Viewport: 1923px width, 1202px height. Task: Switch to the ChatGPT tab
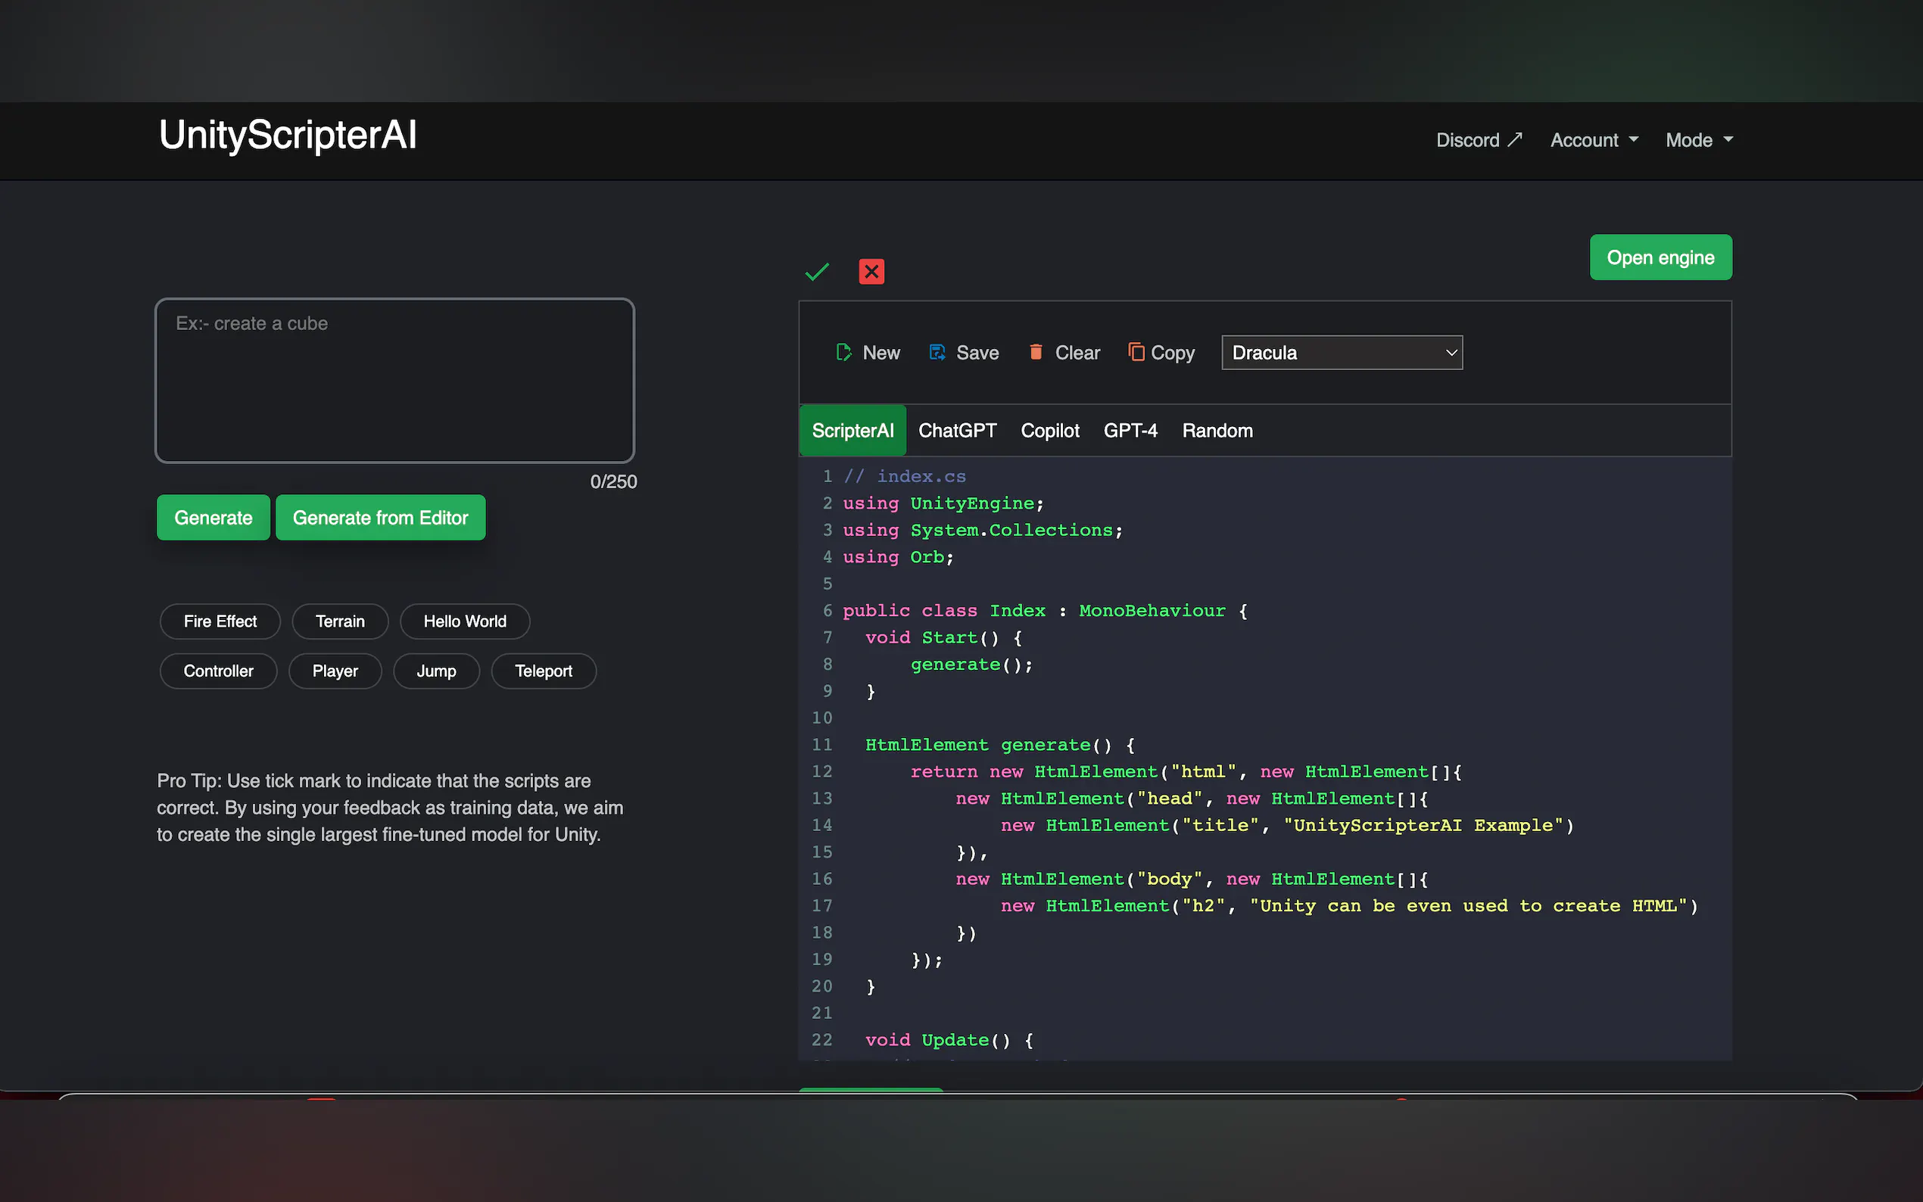[x=957, y=431]
